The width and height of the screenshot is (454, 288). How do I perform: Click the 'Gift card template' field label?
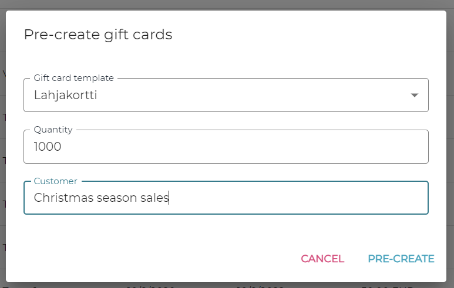[74, 78]
